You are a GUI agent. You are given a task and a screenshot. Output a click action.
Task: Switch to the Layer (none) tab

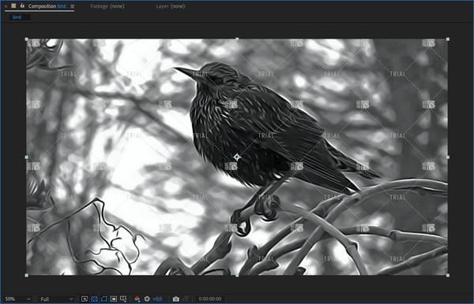coord(171,6)
